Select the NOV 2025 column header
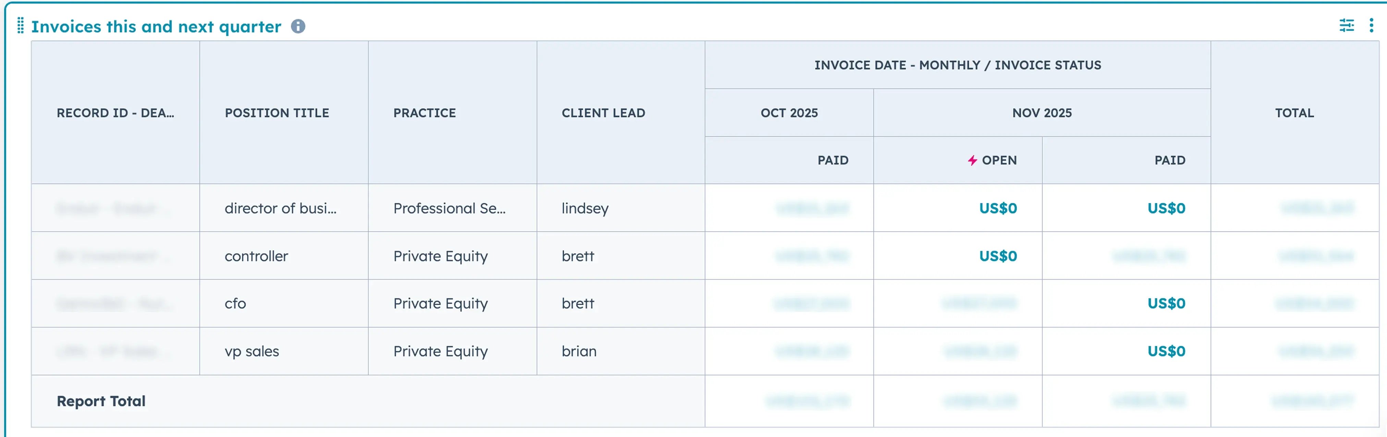1387x437 pixels. tap(1041, 113)
